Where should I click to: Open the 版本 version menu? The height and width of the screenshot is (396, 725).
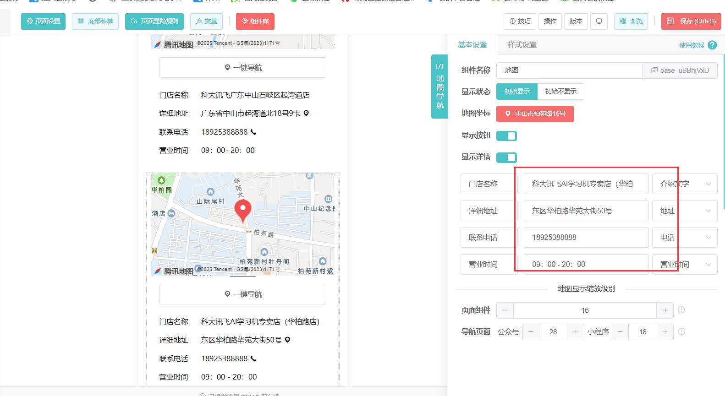(576, 22)
